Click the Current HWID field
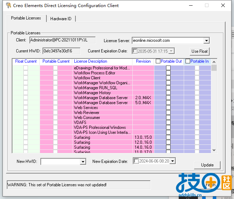 (61, 51)
